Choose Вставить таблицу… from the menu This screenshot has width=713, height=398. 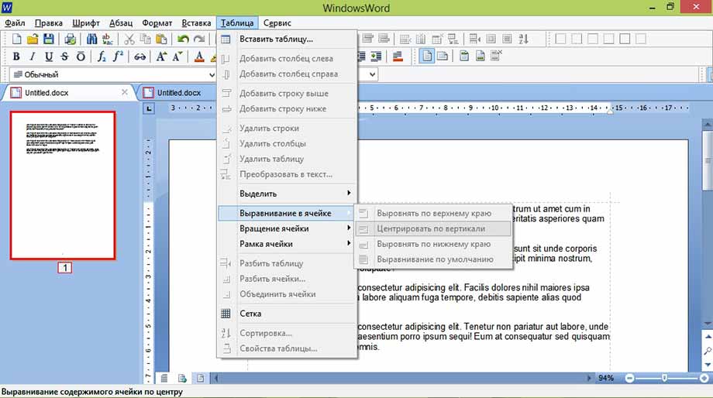(x=287, y=39)
